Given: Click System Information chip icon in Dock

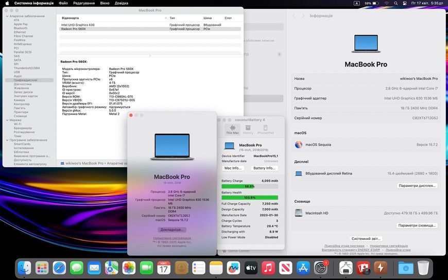Looking at the screenshot, I should tap(346, 268).
